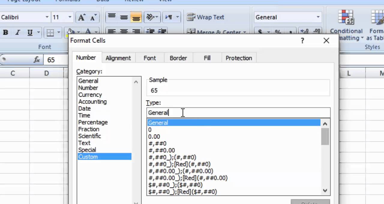The image size is (384, 204).
Task: Select Middle Align in the ribbon
Action: coord(124,17)
